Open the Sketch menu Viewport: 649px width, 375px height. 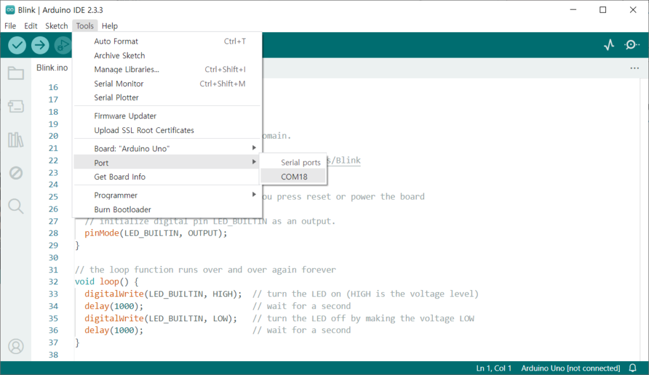[x=56, y=26]
